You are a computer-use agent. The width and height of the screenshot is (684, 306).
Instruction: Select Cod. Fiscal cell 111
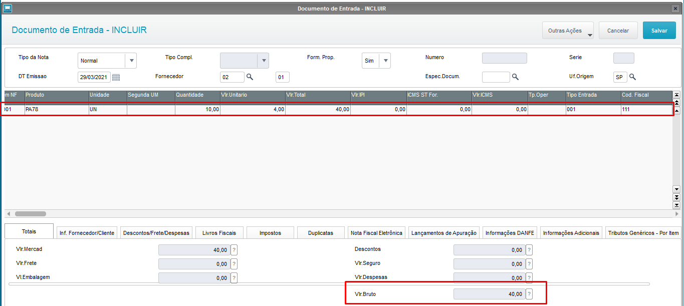point(646,109)
